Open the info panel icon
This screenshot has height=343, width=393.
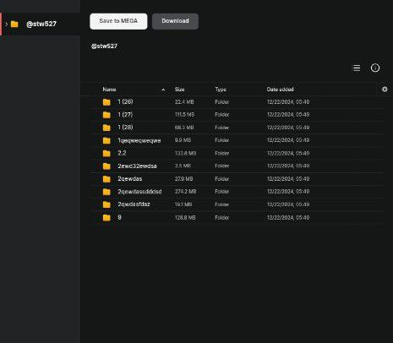tap(375, 68)
